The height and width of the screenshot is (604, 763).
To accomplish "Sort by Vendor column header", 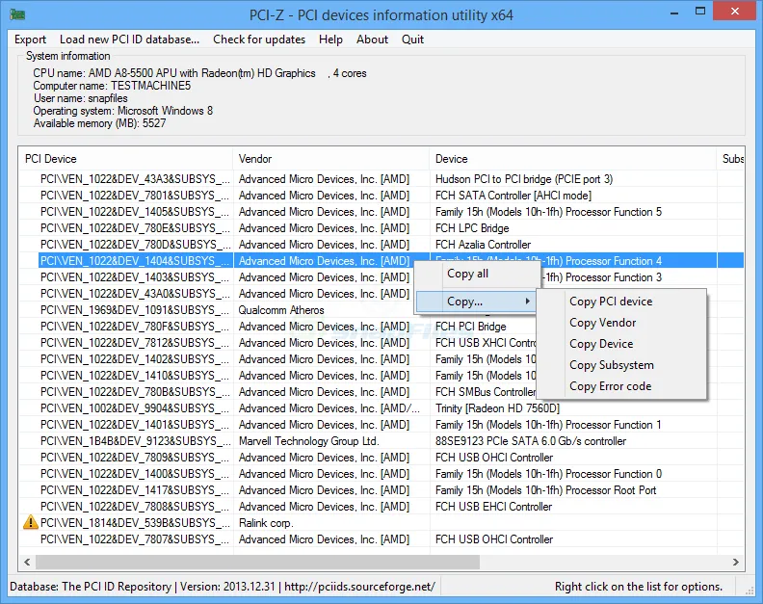I will [330, 159].
